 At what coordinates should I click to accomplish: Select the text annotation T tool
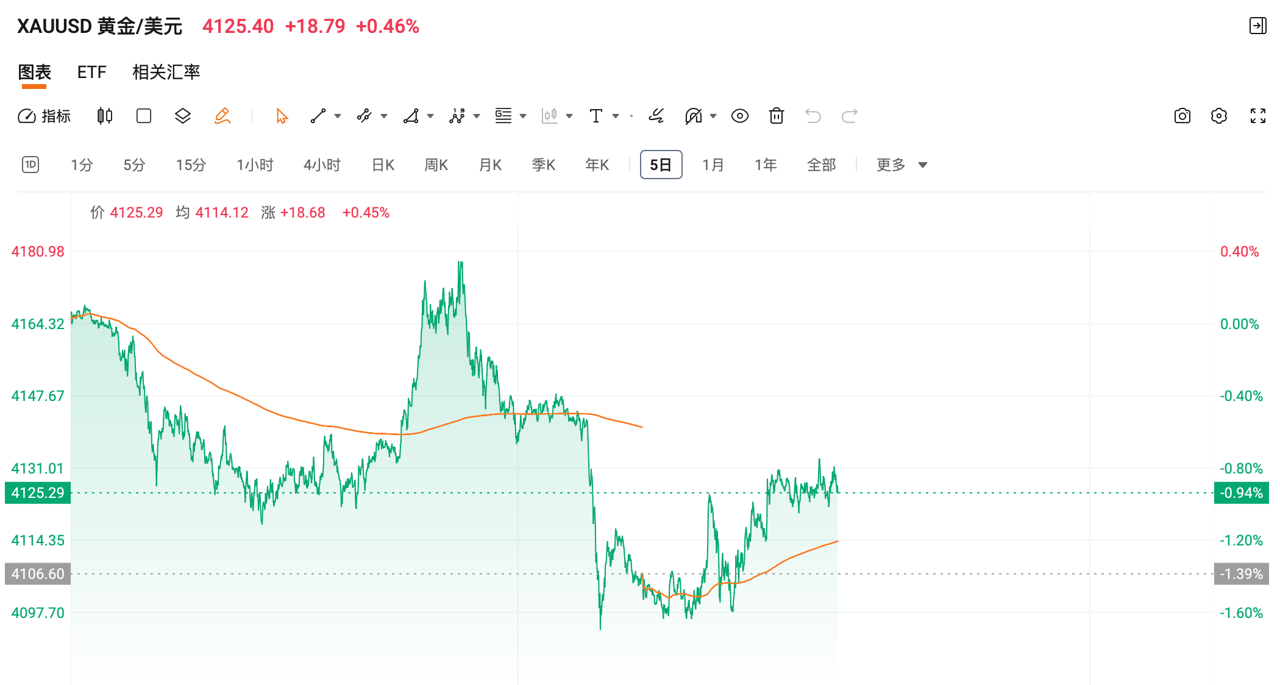click(596, 116)
